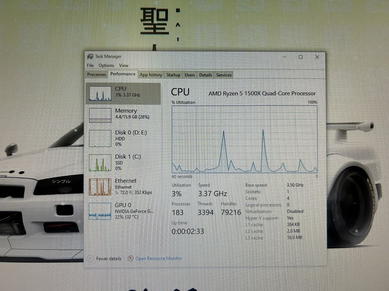Viewport: 389px width, 291px height.
Task: Click the Memory label in sidebar
Action: [126, 111]
